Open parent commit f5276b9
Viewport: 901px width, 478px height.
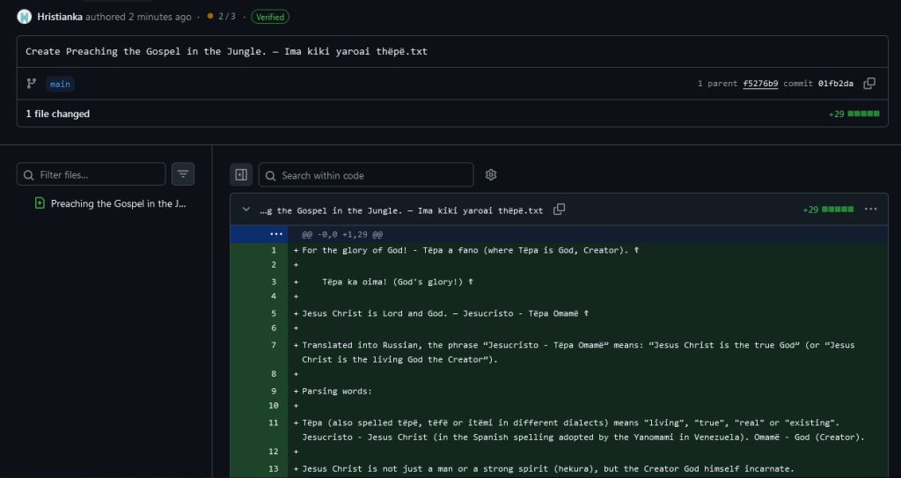tap(760, 84)
